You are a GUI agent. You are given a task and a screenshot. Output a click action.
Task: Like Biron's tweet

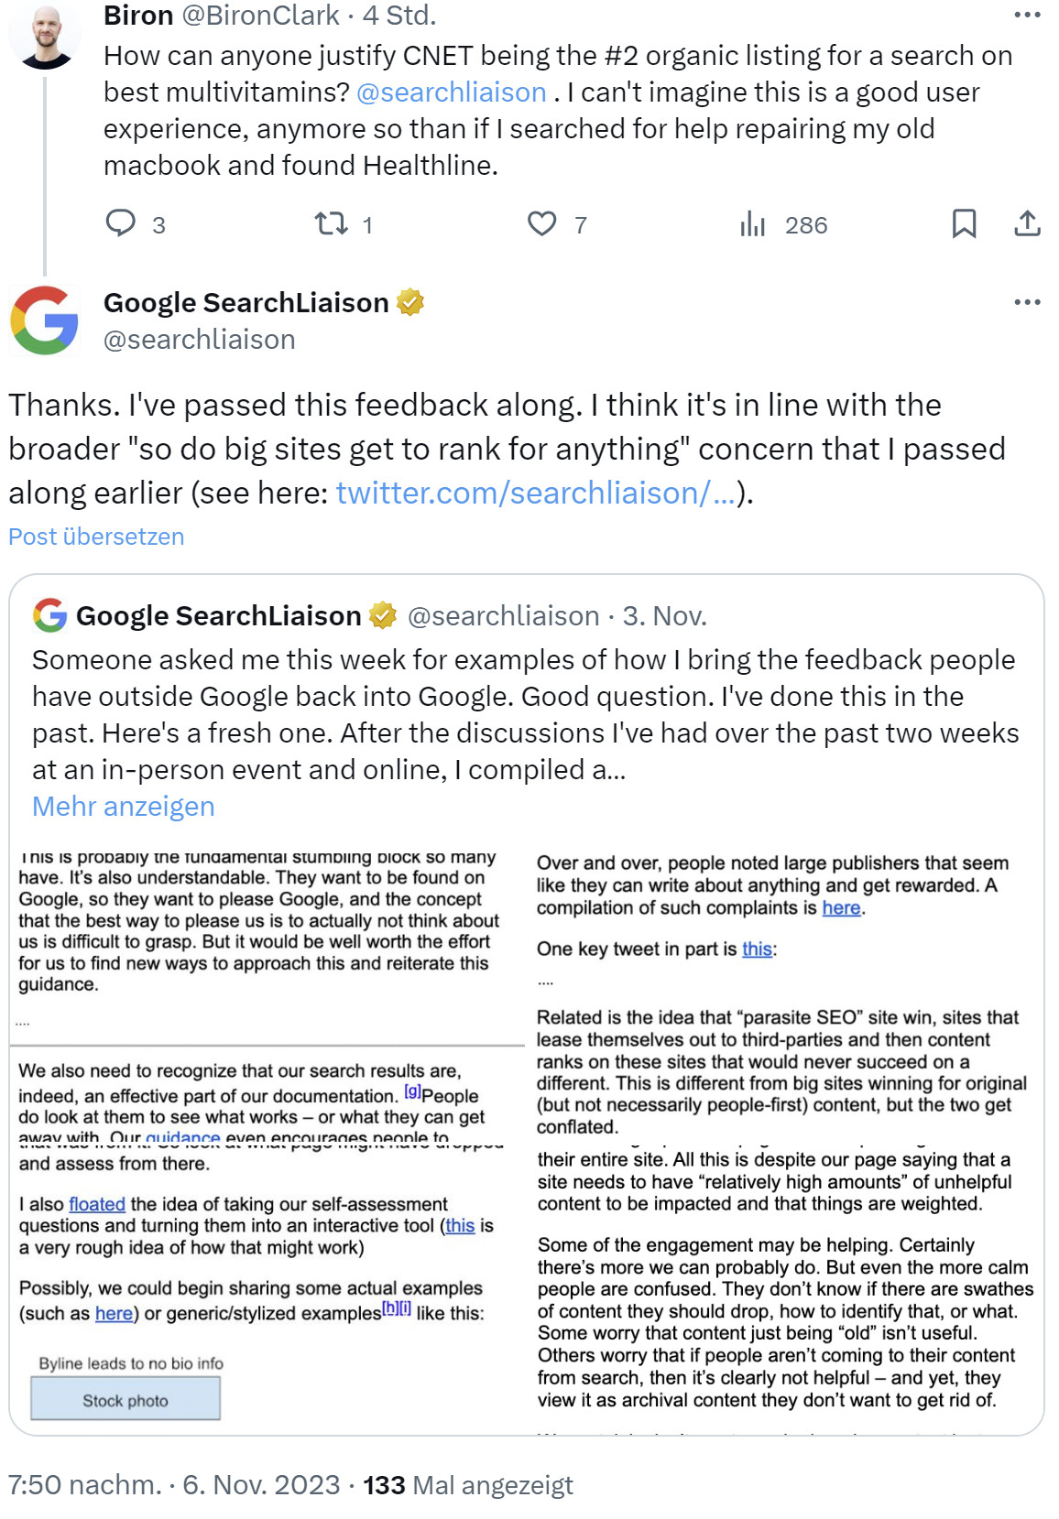[x=543, y=224]
